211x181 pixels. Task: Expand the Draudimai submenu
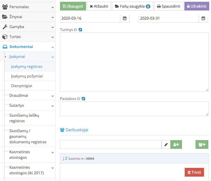pos(29,96)
